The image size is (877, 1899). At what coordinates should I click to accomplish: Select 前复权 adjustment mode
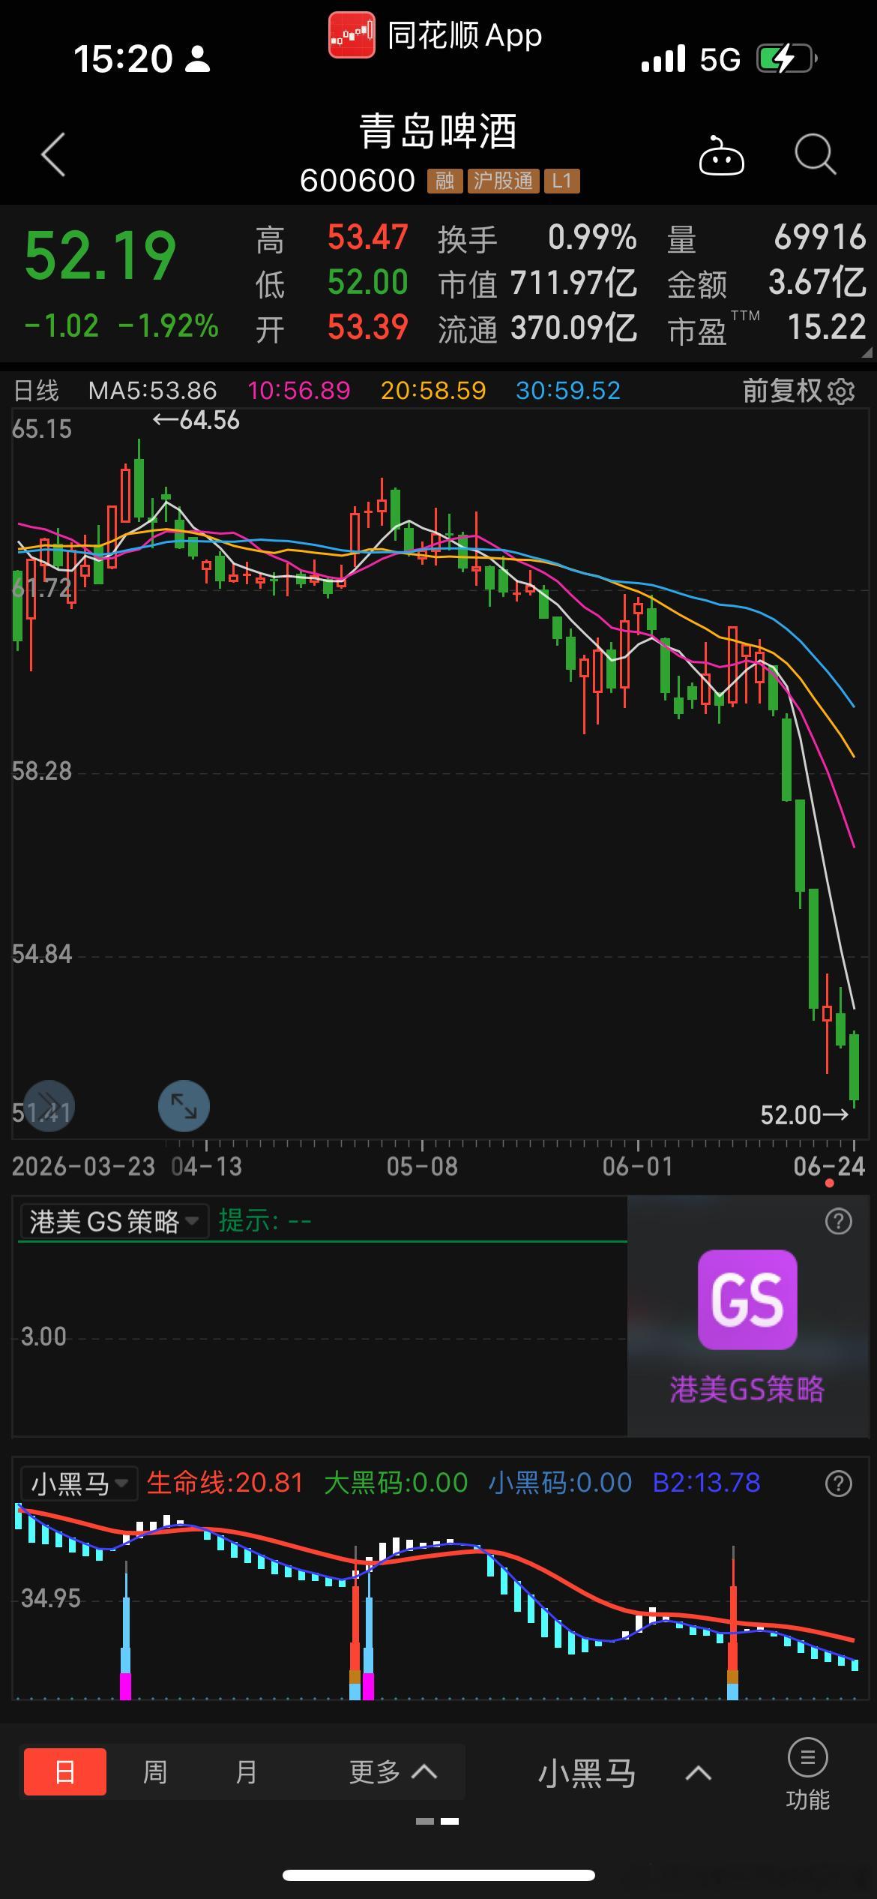click(x=782, y=391)
